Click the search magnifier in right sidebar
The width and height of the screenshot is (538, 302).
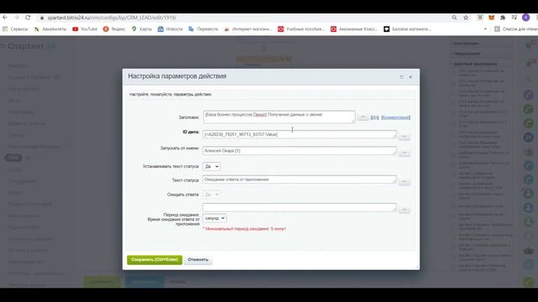click(x=529, y=79)
